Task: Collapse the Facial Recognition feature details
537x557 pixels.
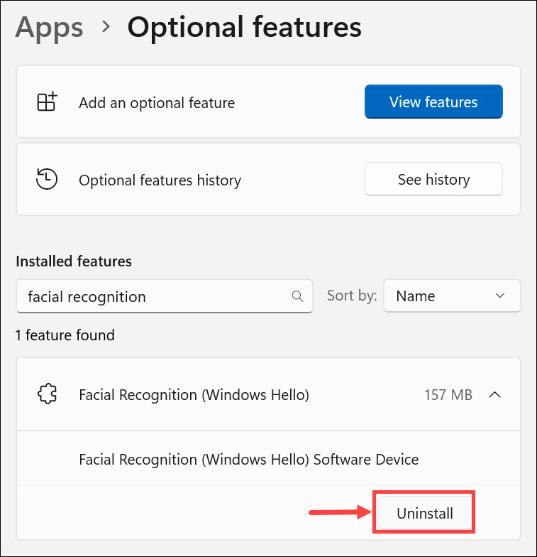Action: coord(495,395)
